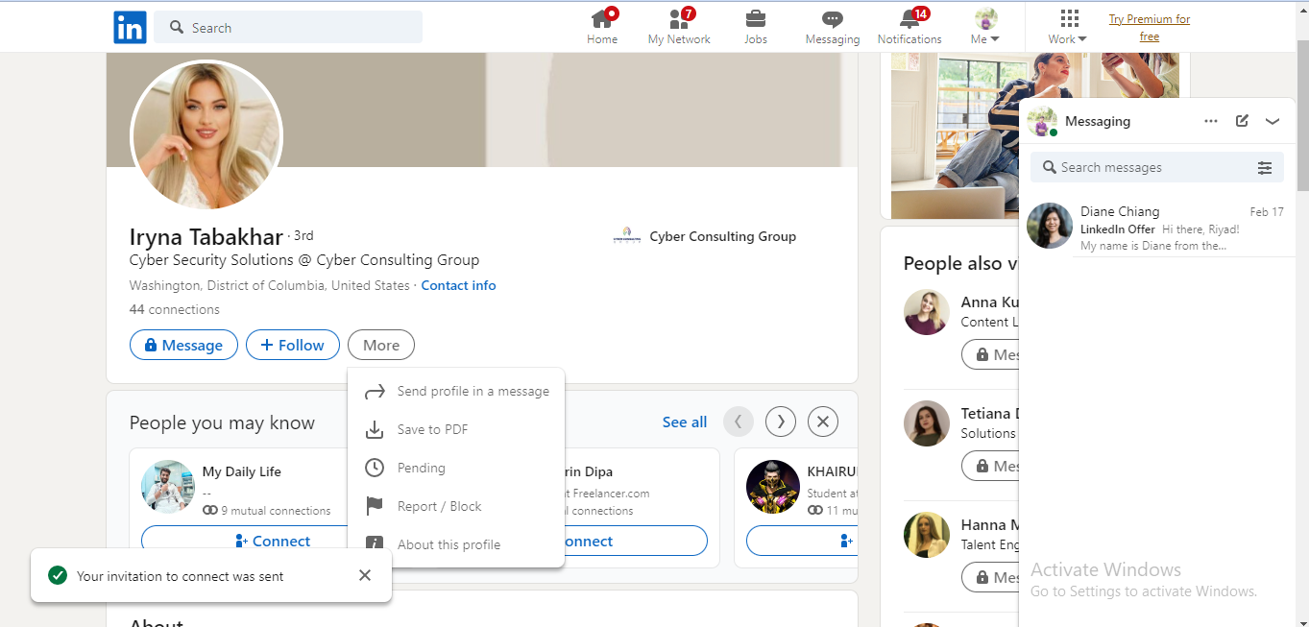This screenshot has width=1309, height=627.
Task: Click the Search input field
Action: click(x=288, y=27)
